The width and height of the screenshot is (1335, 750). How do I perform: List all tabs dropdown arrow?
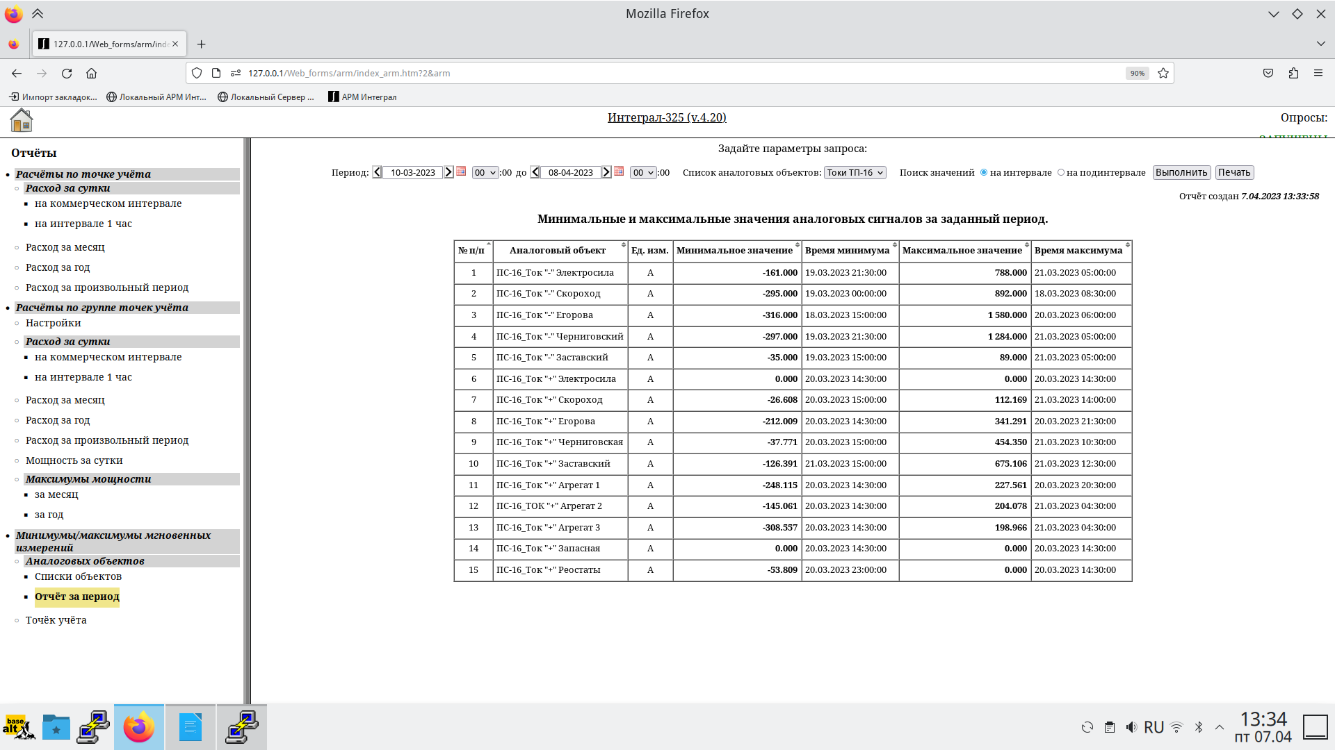1320,44
